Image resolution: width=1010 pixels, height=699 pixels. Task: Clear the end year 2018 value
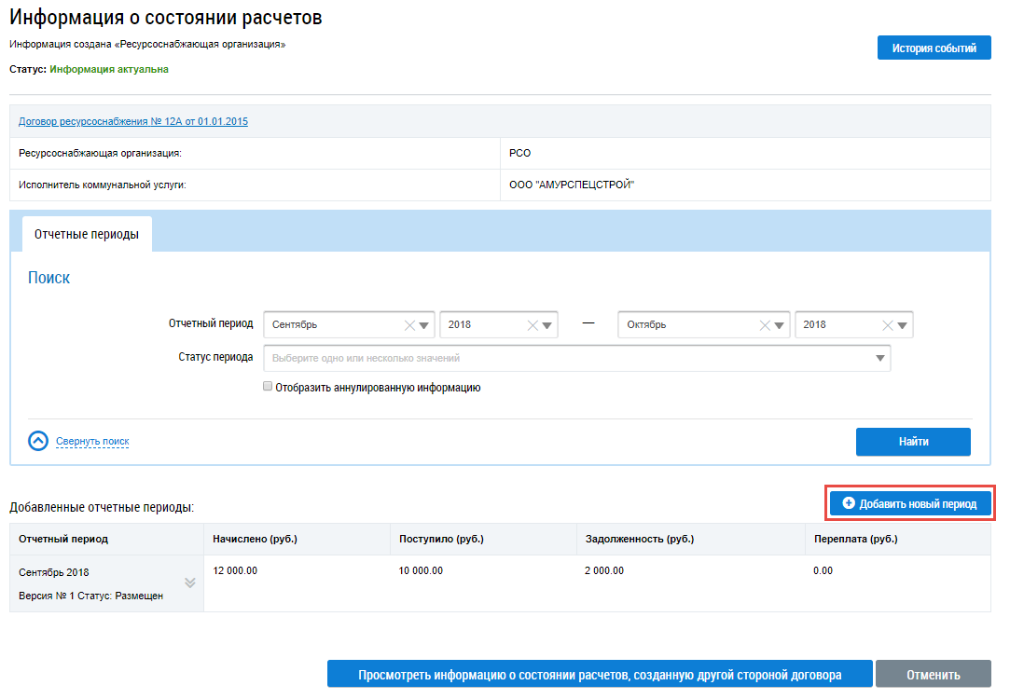pos(887,325)
